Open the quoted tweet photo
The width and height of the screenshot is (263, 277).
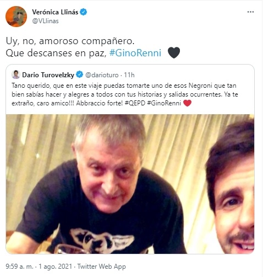click(x=130, y=184)
